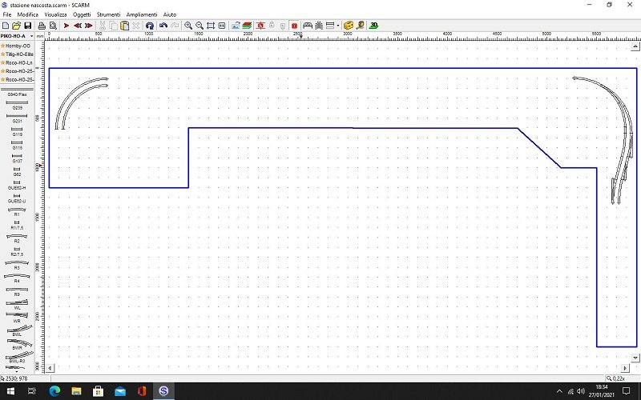This screenshot has height=400, width=641.
Task: Expand the toolbar dropdown arrow beside the track icons
Action: click(x=338, y=26)
